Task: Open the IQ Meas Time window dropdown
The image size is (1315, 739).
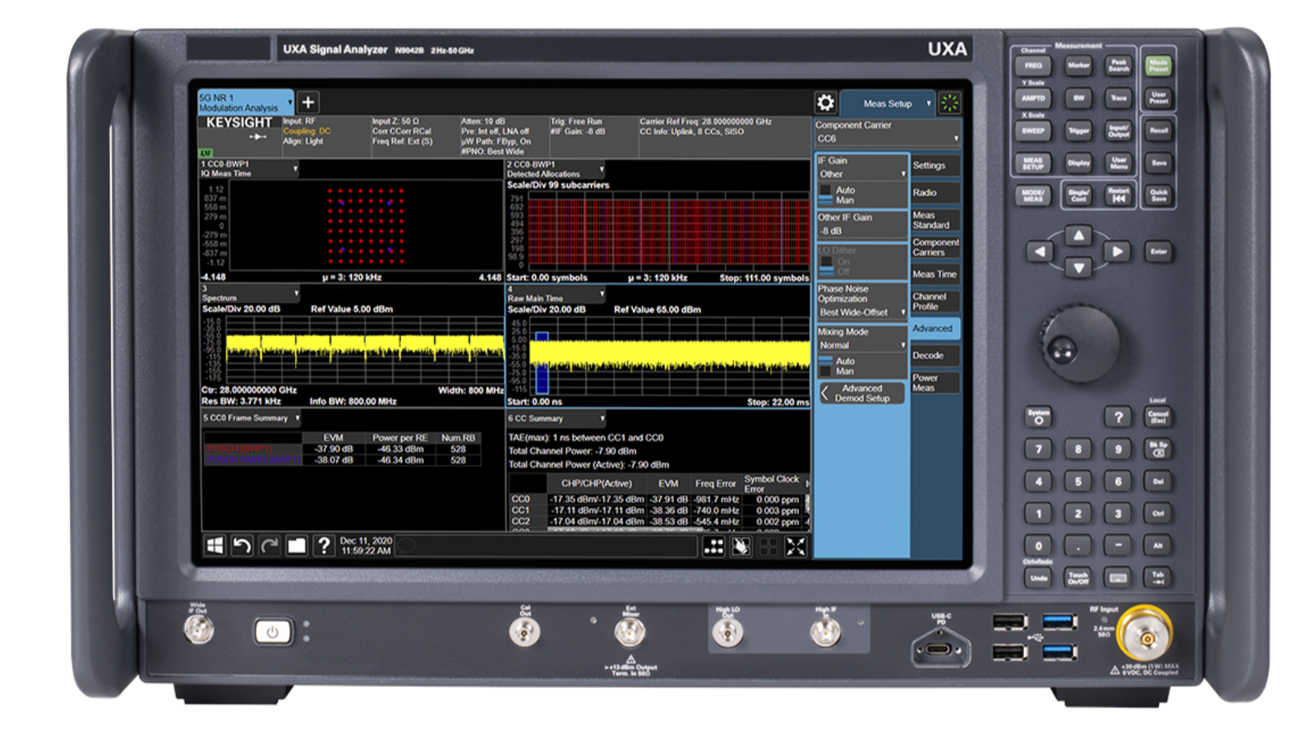Action: [x=249, y=168]
